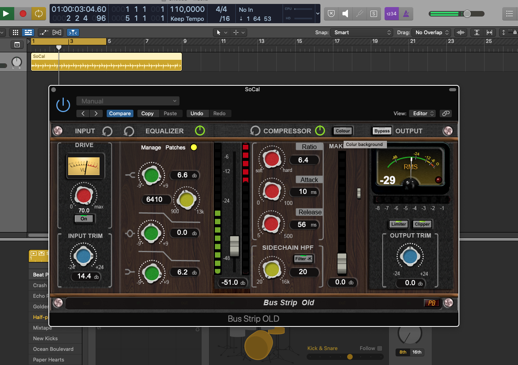Click the grid view icon in tracks toolbar
Screen dimensions: 518x365
[x=16, y=33]
